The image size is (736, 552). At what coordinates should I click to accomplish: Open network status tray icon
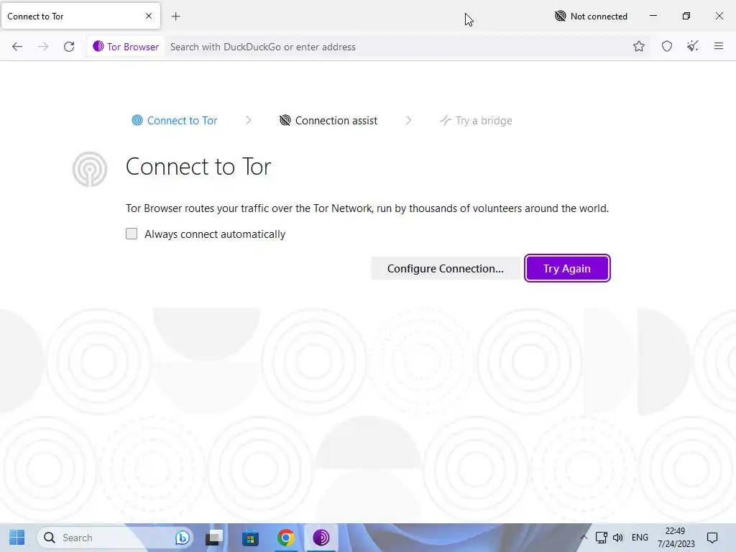pos(602,538)
